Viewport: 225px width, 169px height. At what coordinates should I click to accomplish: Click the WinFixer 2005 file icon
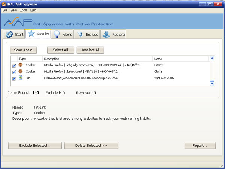[21, 78]
